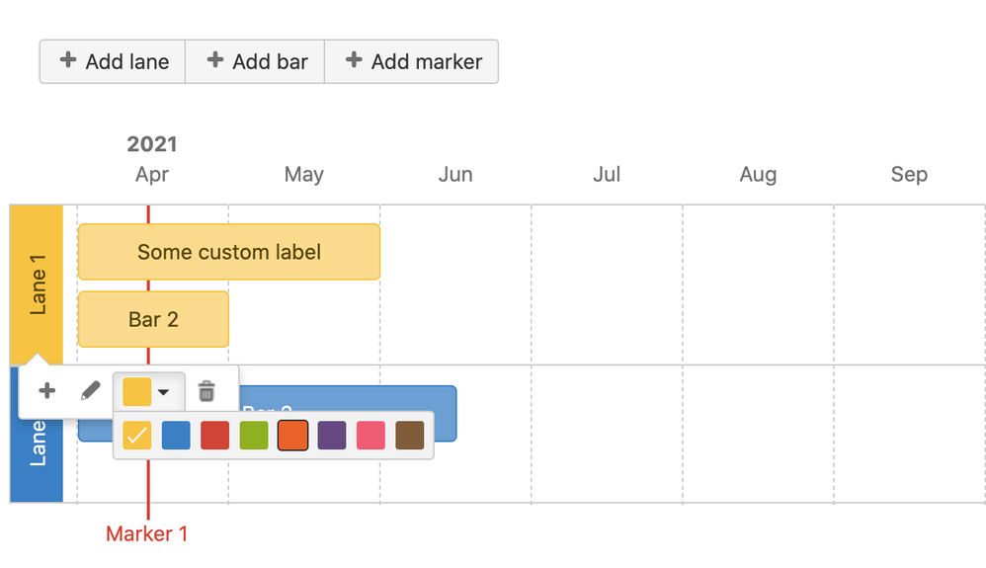The image size is (986, 568).
Task: Select the brown color swatch
Action: tap(410, 435)
